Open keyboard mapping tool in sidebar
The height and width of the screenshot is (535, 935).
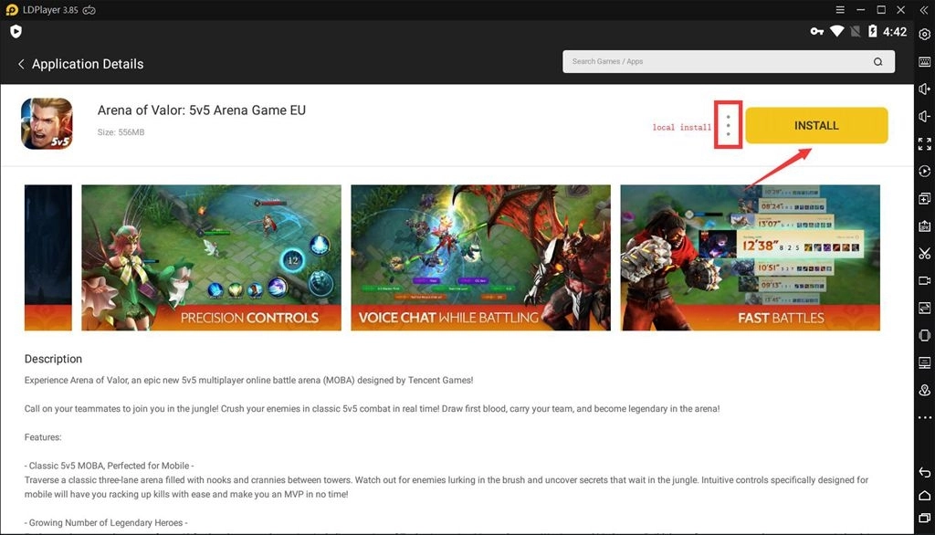pyautogui.click(x=925, y=62)
